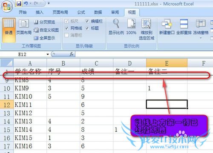The height and width of the screenshot is (153, 213).
Task: Open the 页面布局 ribbon tab
Action: pos(60,12)
